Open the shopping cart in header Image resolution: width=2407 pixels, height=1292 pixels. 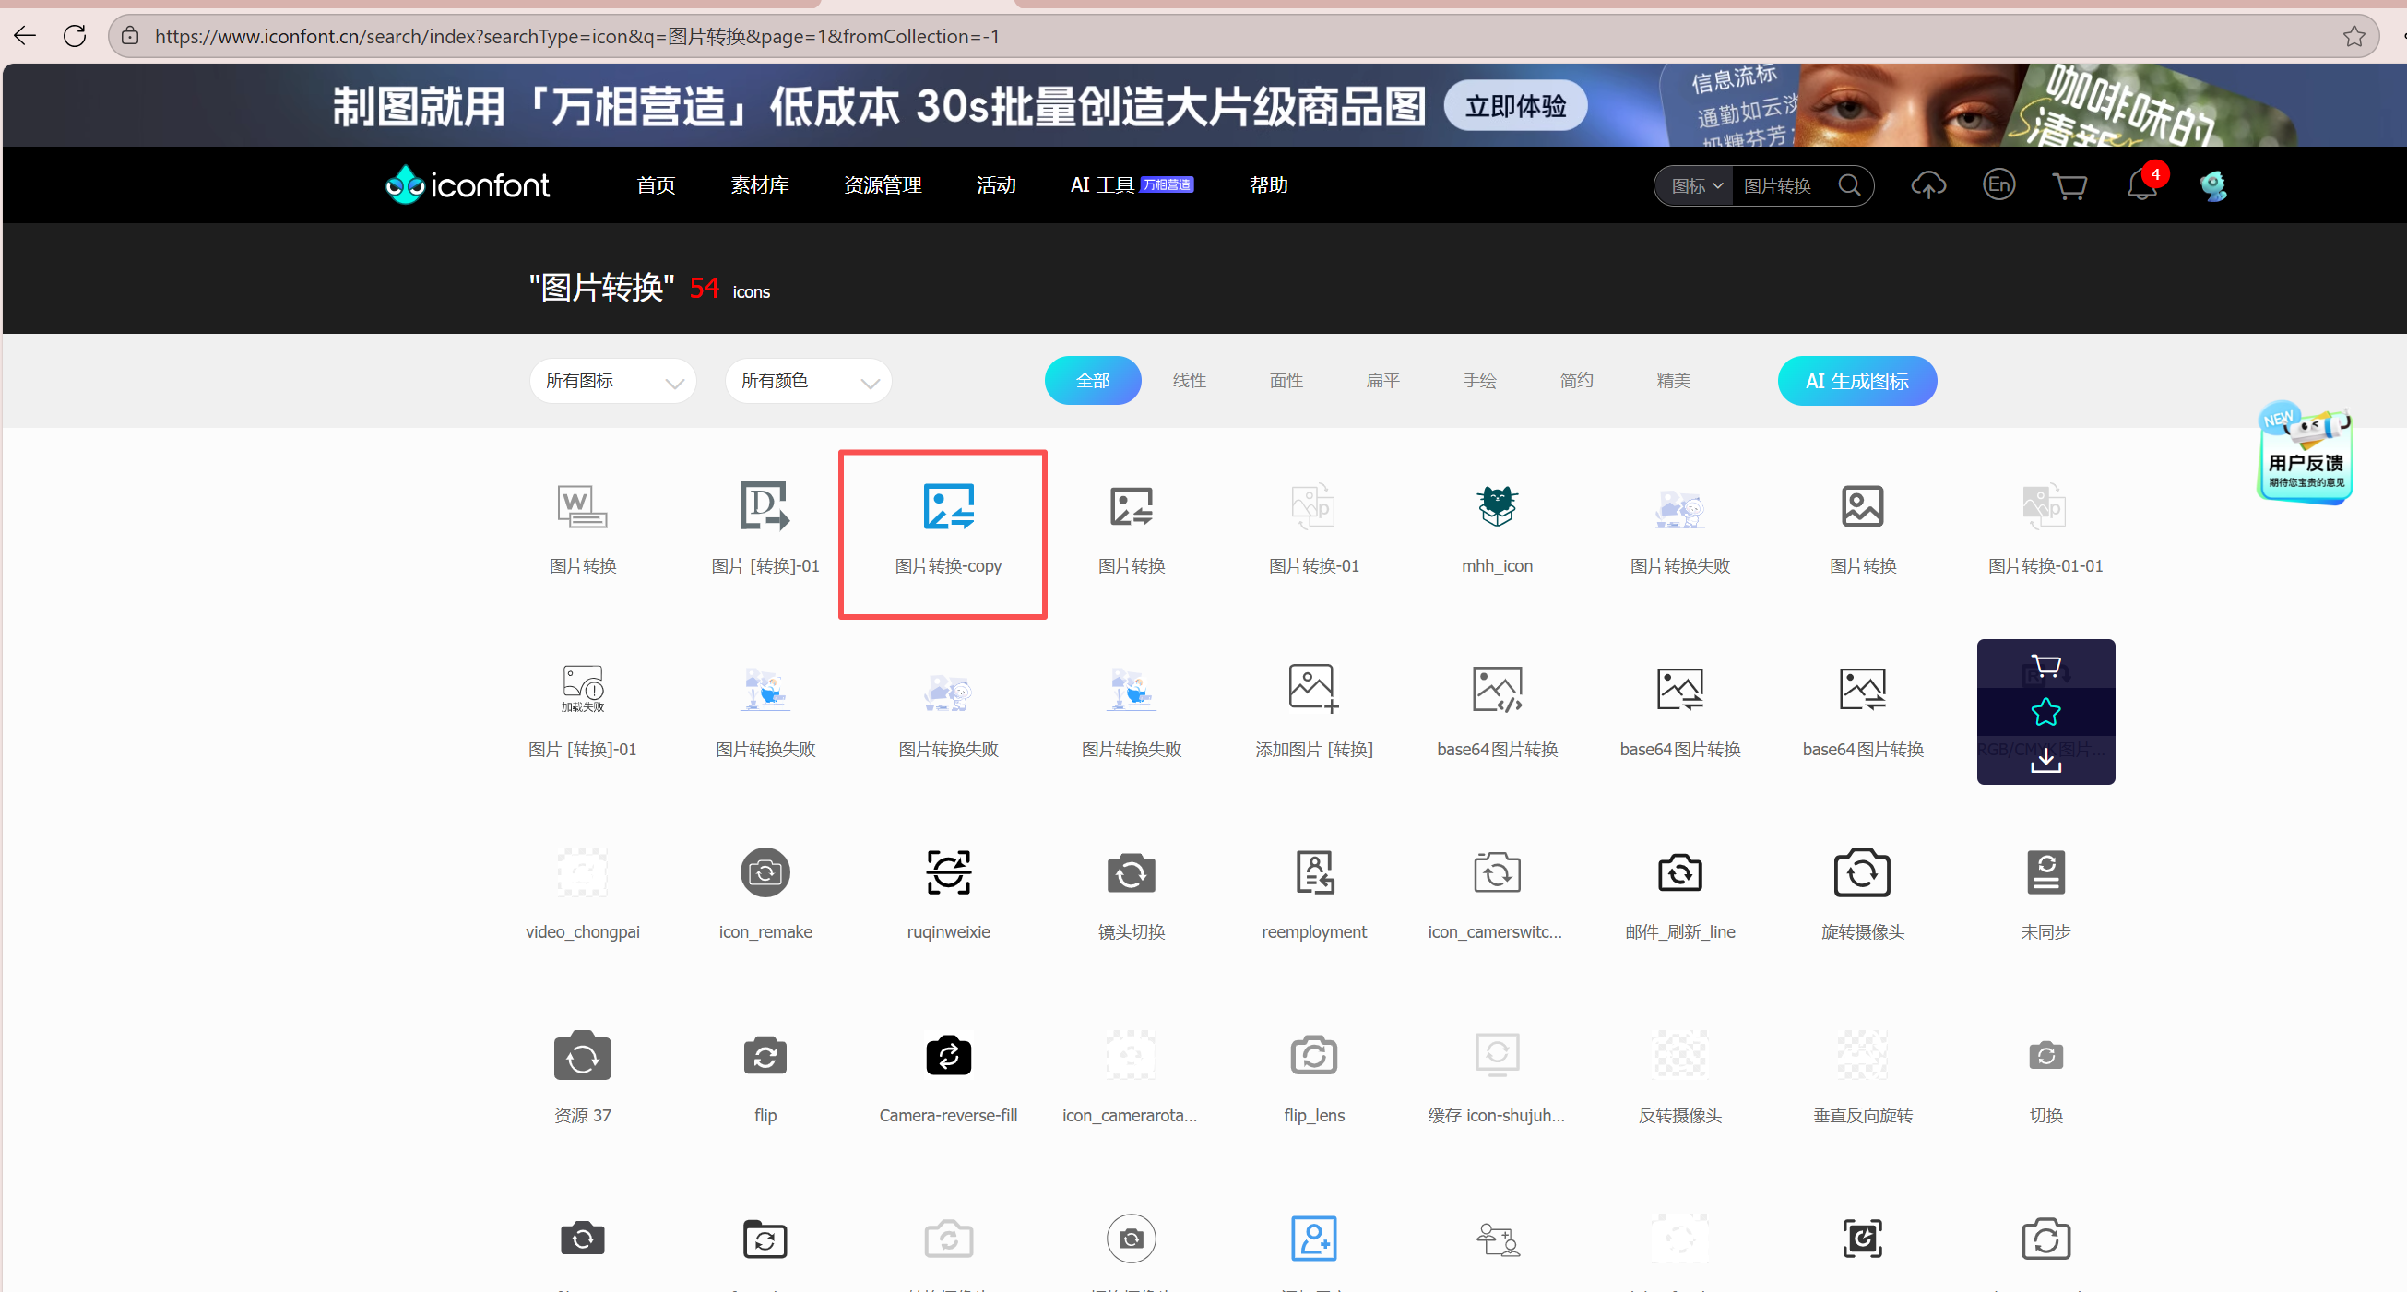tap(2069, 186)
